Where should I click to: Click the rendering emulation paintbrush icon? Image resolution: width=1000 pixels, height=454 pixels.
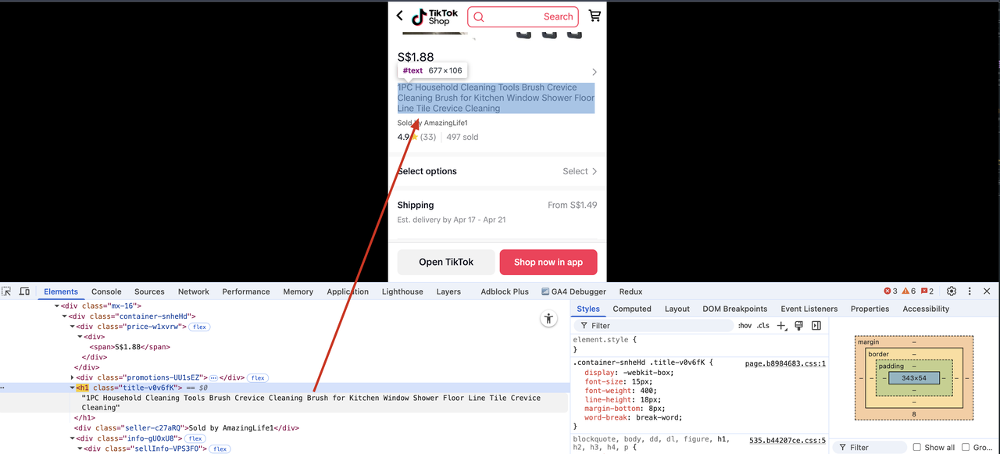(x=798, y=326)
